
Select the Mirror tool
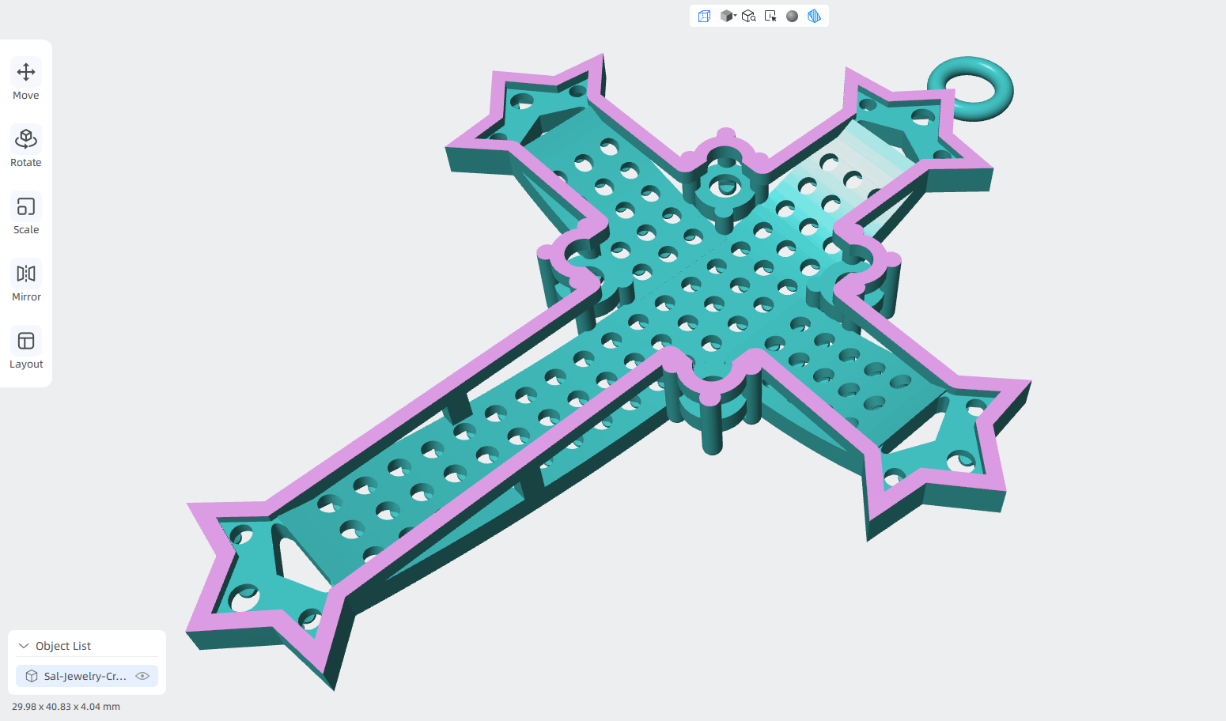26,282
